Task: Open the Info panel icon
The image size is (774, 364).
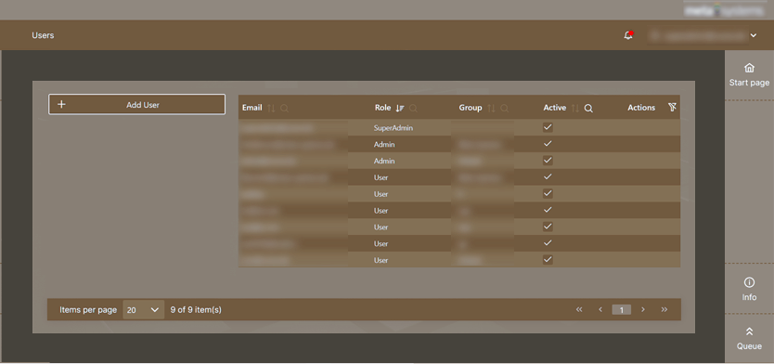Action: click(749, 282)
